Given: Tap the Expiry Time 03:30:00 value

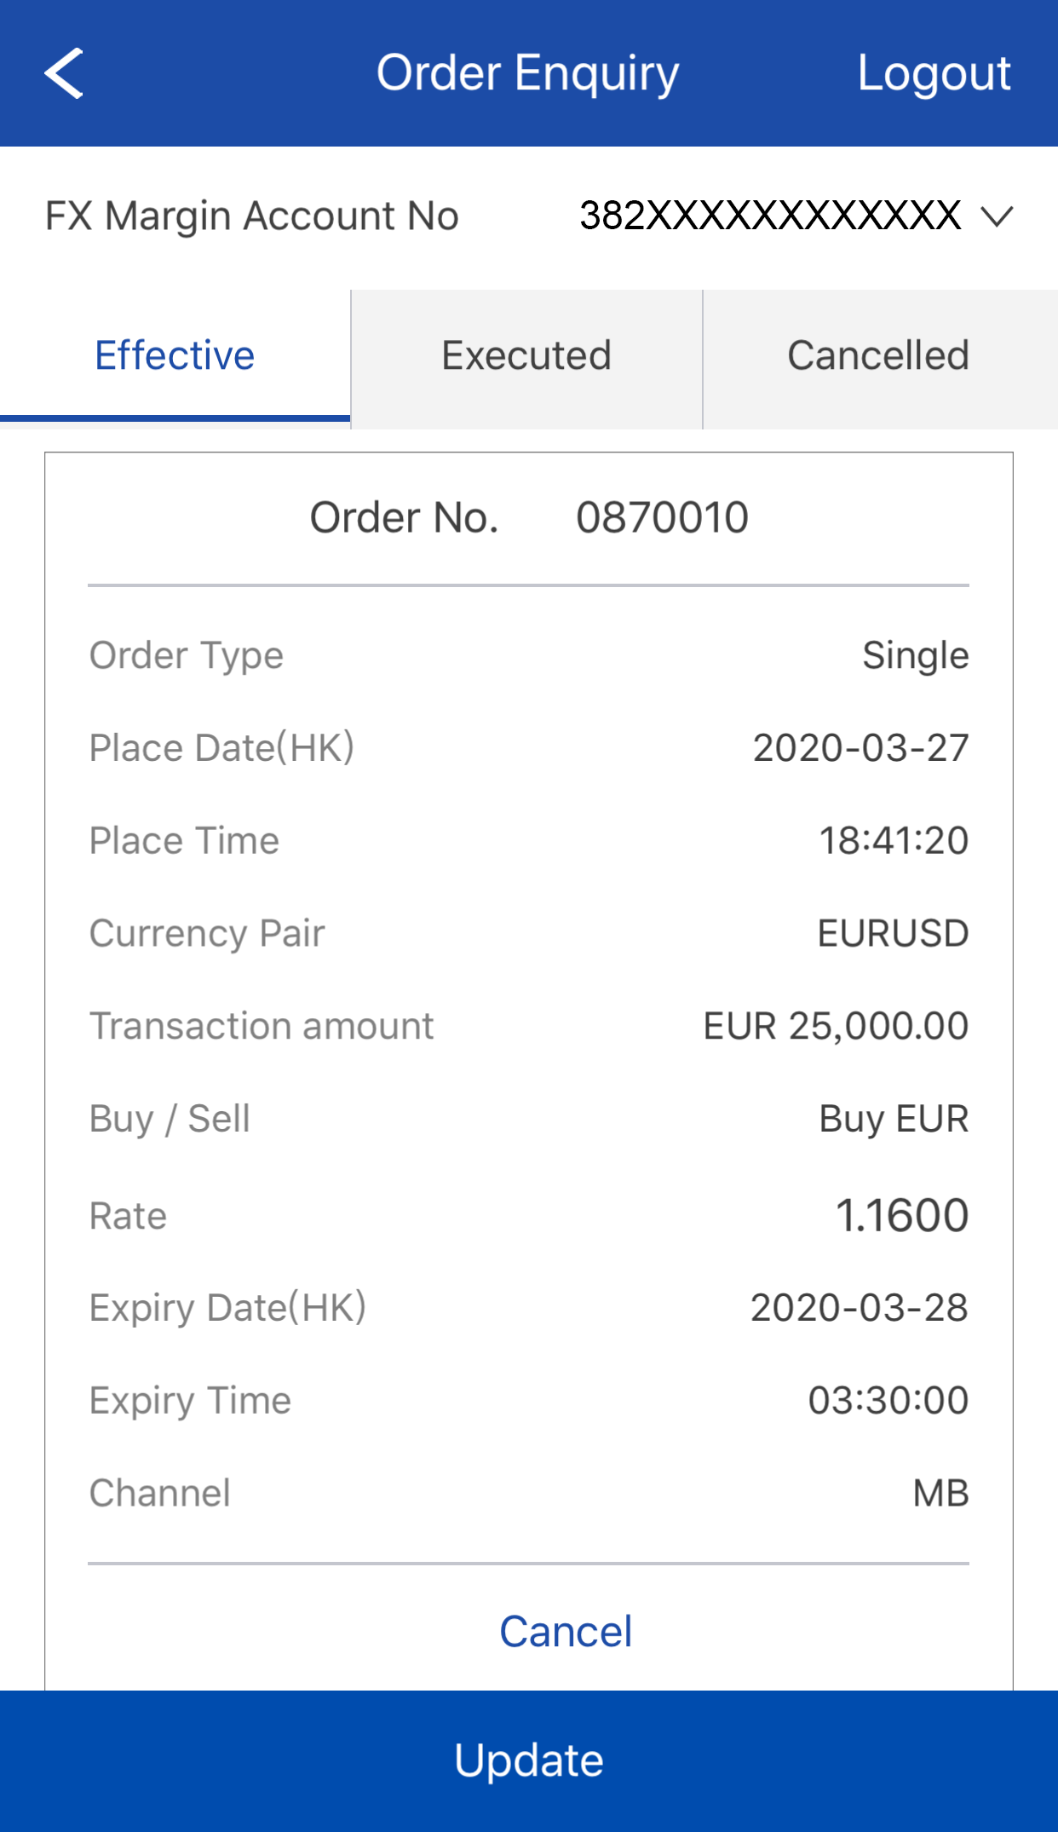Looking at the screenshot, I should point(888,1401).
